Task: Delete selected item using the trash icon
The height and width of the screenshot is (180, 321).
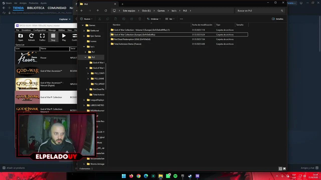Action: point(140,19)
